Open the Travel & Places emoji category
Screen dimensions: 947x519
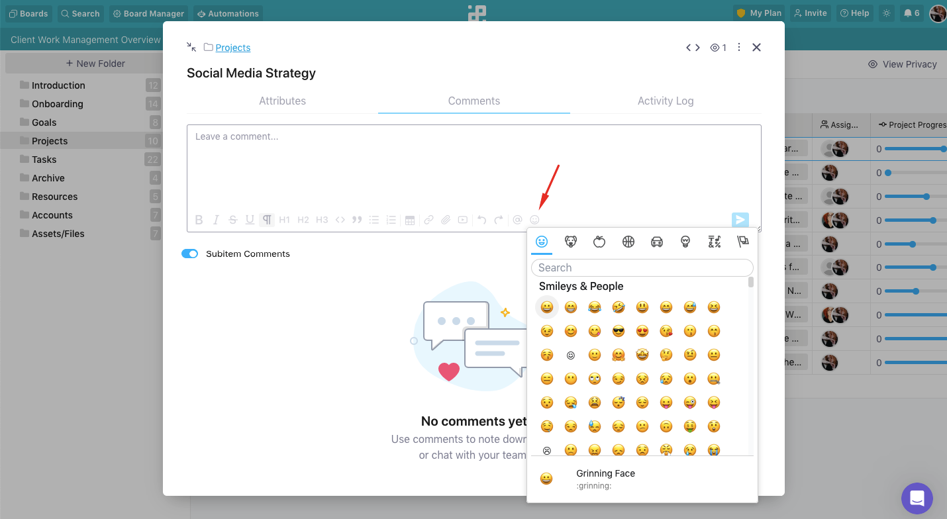pyautogui.click(x=657, y=242)
